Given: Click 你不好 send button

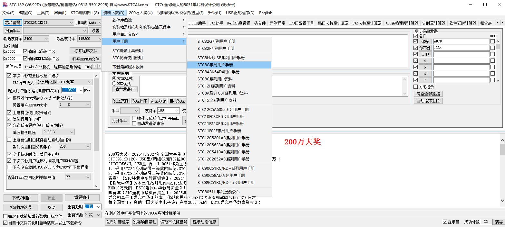Looking at the screenshot, I should tap(425, 48).
